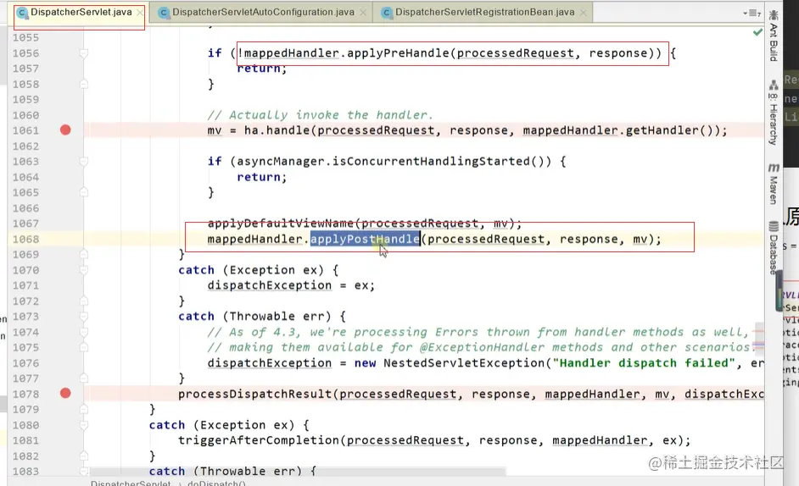This screenshot has height=486, width=799.
Task: Close the DispatcherServlet.java tab
Action: (140, 12)
